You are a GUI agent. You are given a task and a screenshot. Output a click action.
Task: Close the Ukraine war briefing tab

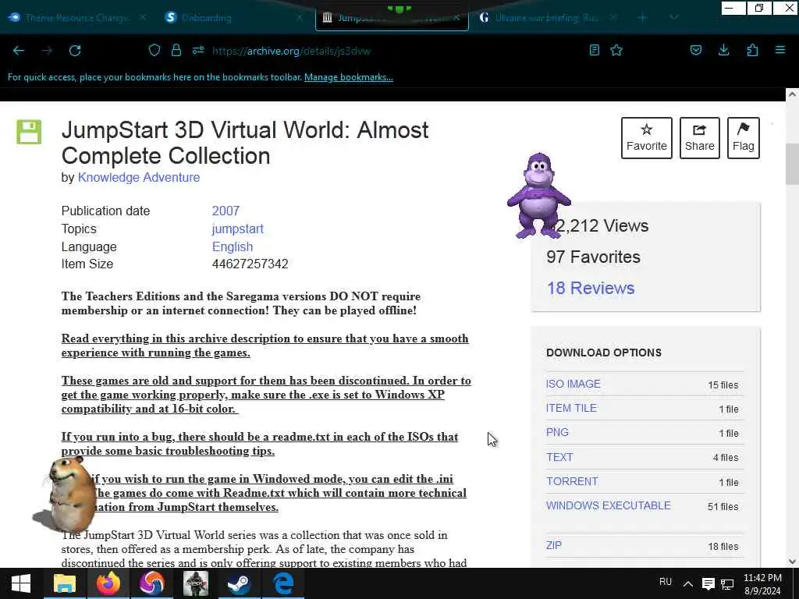[x=613, y=17]
